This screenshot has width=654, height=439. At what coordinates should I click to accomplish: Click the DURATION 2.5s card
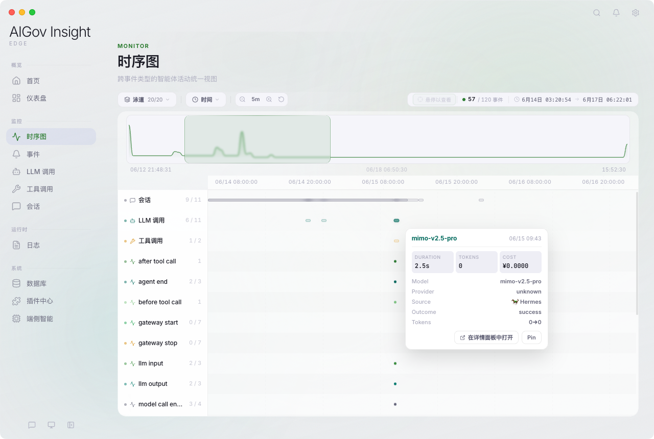pyautogui.click(x=433, y=262)
